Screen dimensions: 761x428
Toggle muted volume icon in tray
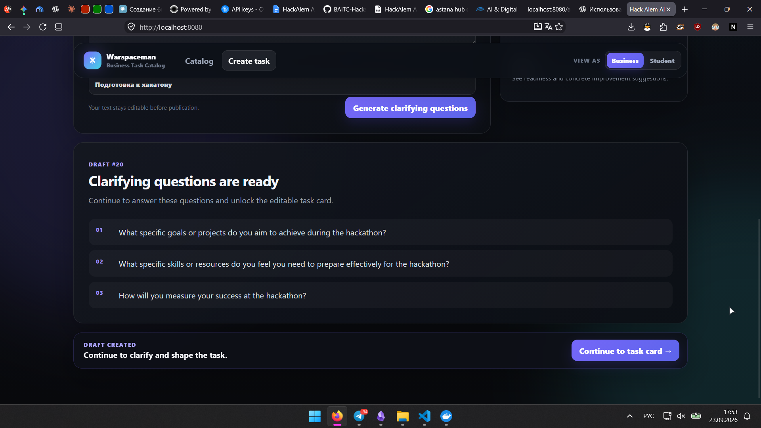pyautogui.click(x=681, y=416)
